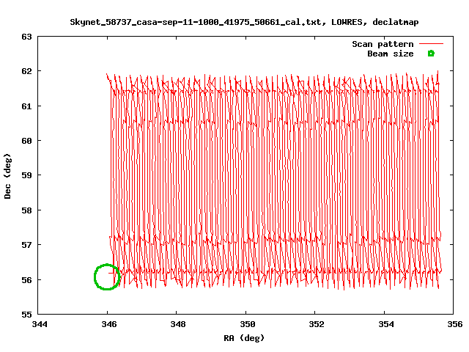Click the RA tick label 348

tap(178, 324)
